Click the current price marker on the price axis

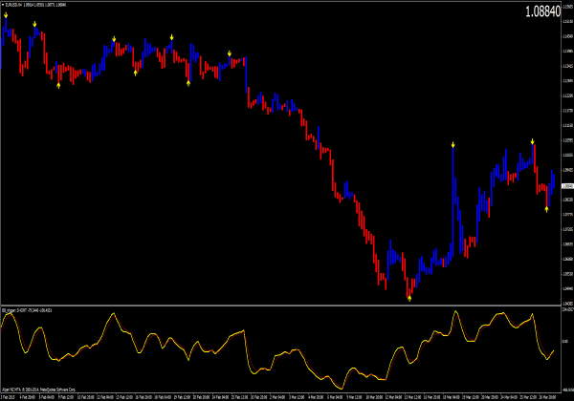pyautogui.click(x=564, y=184)
